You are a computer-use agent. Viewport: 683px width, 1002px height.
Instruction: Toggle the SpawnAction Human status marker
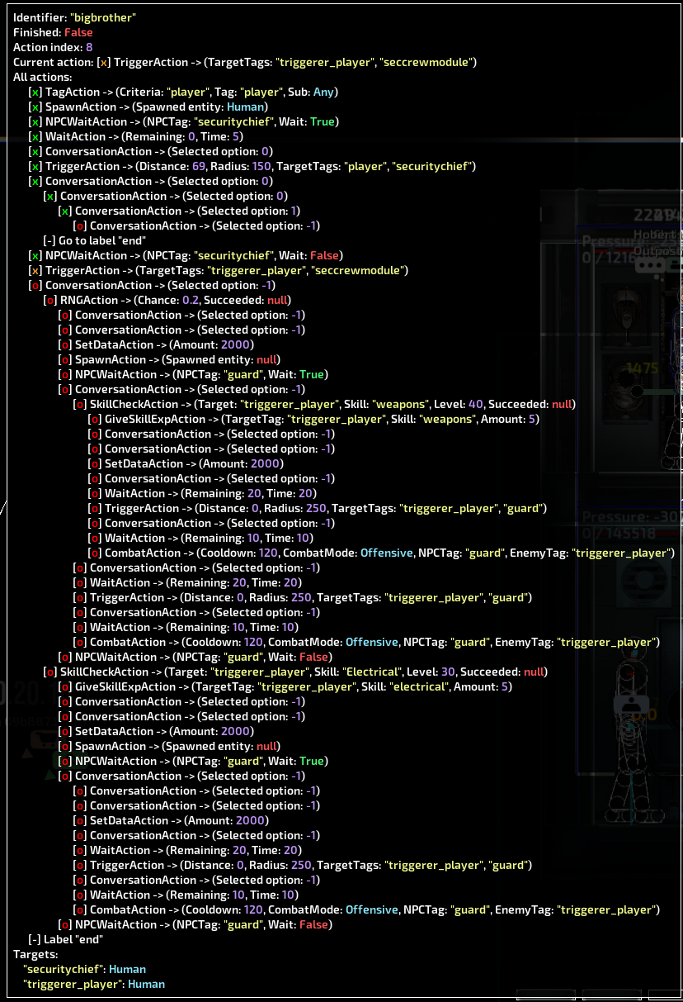[x=35, y=107]
